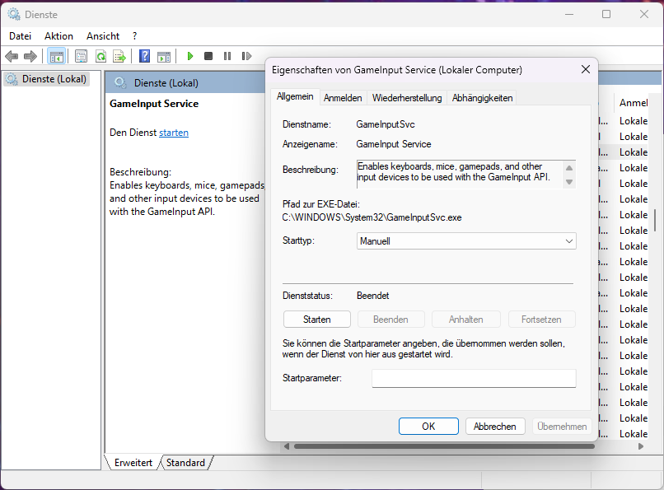The image size is (664, 490).
Task: Toggle console tree pane toolbar icon
Action: [56, 56]
